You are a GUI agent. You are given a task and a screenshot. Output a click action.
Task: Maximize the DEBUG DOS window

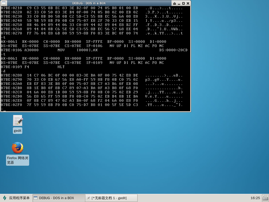coord(184,3)
